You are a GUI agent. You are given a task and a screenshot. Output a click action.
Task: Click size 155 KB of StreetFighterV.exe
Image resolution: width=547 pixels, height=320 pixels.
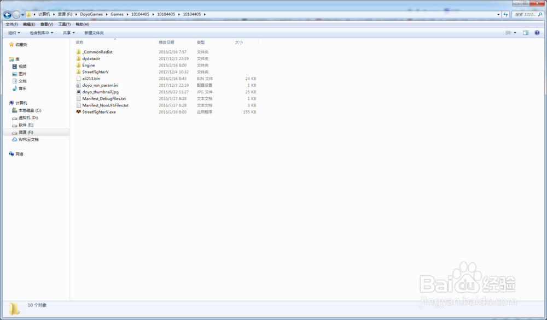[x=249, y=112]
